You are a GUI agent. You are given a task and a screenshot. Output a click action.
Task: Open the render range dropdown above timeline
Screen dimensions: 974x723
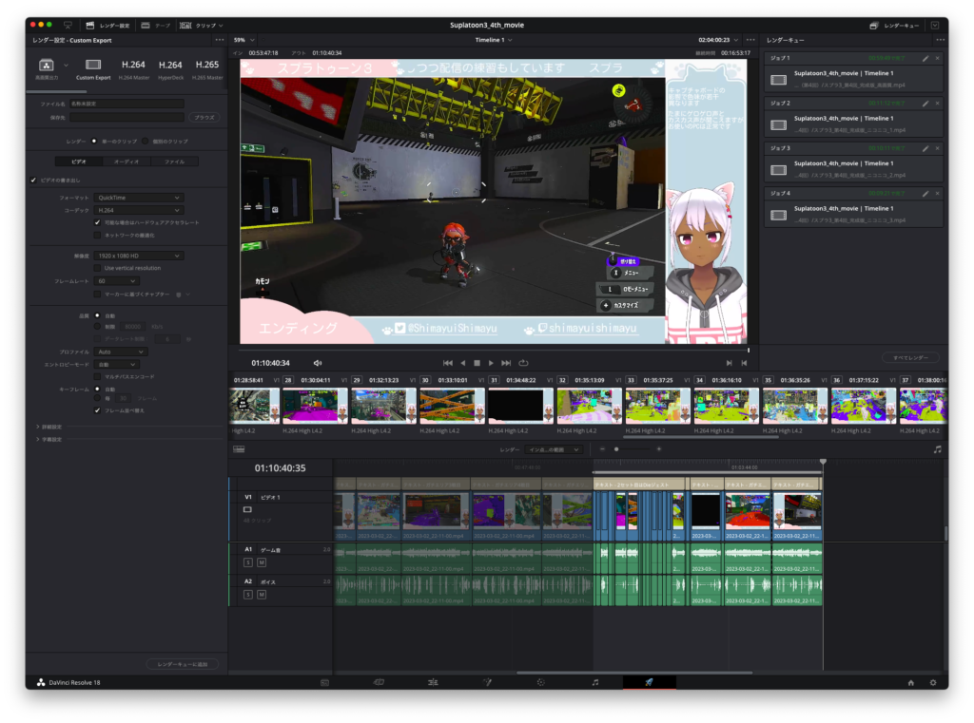[554, 449]
